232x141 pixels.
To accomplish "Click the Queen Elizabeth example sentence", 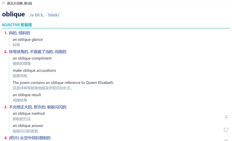I will click(x=63, y=83).
